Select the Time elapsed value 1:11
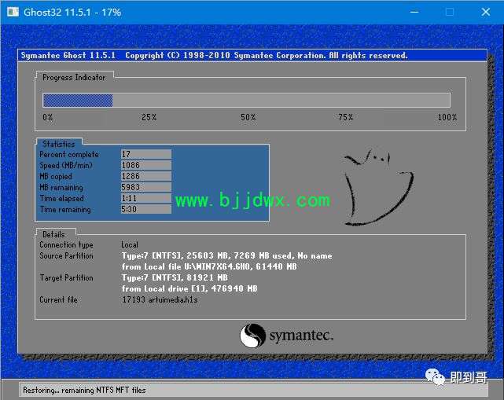The width and height of the screenshot is (504, 400). click(146, 198)
